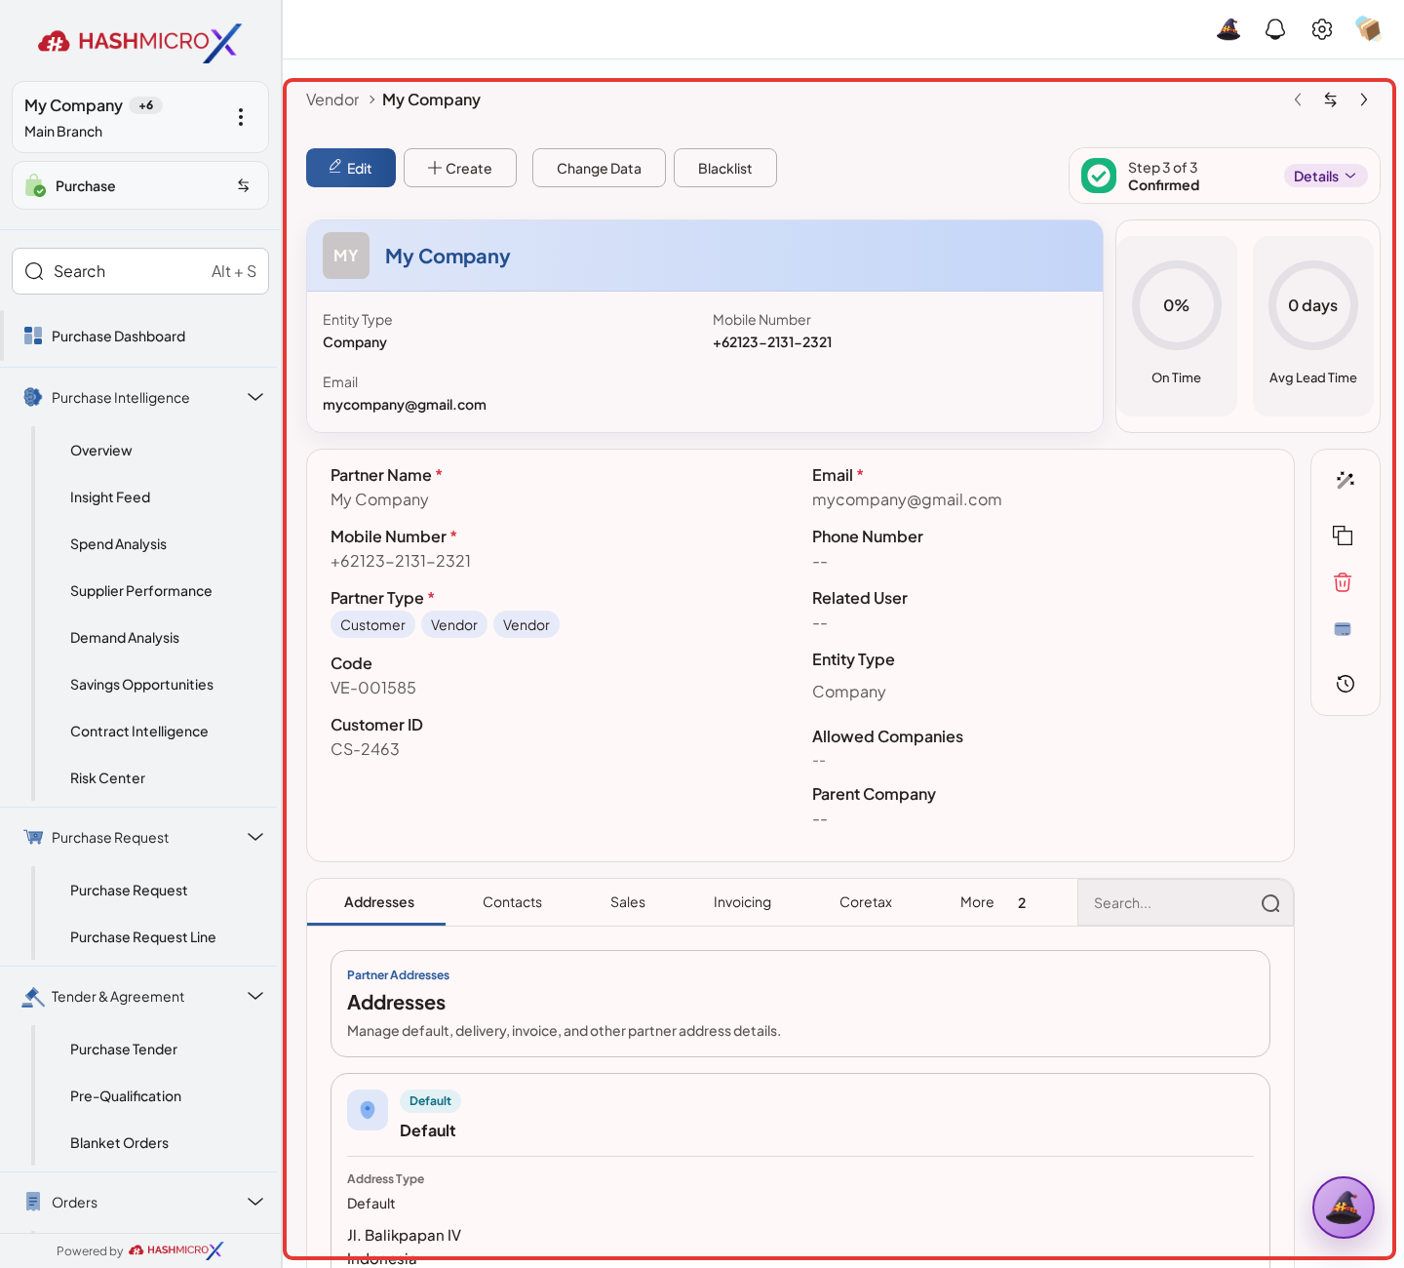Open Risk Center
1404x1268 pixels.
107,778
